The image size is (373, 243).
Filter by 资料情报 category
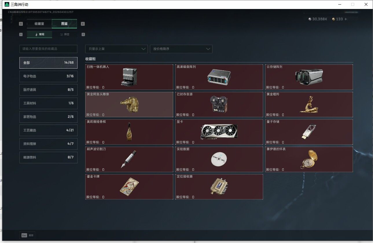point(48,144)
